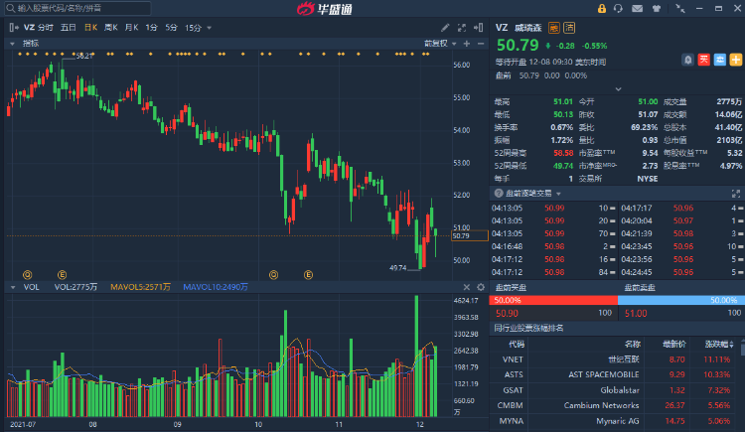The image size is (745, 432).
Task: Click the 52周最高 value 58.58
Action: tap(563, 153)
